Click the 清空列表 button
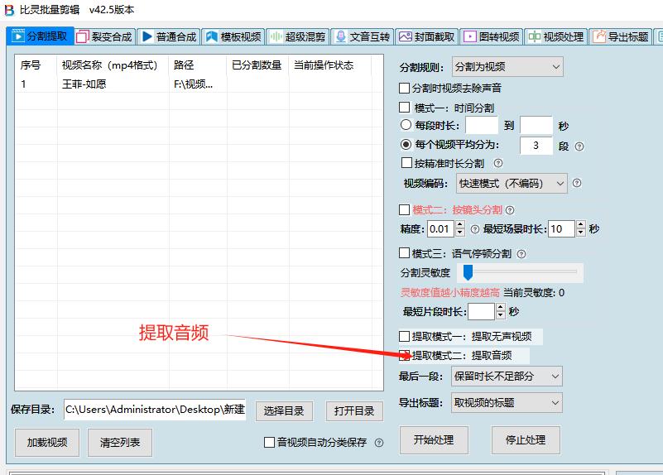663x475 pixels. (x=120, y=443)
